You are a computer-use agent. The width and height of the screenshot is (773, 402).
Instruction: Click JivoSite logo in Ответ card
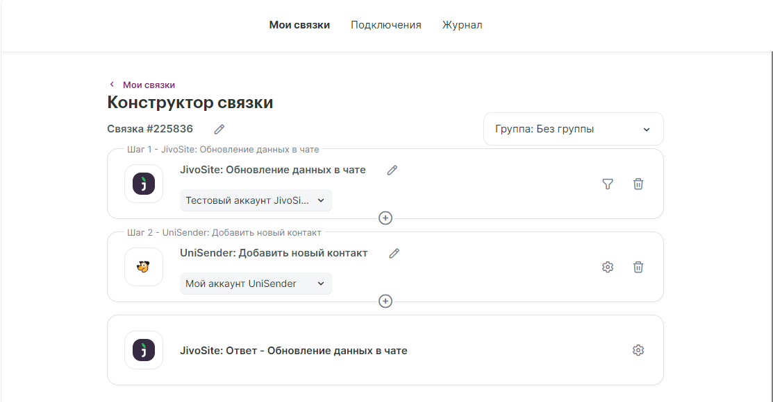pos(144,350)
